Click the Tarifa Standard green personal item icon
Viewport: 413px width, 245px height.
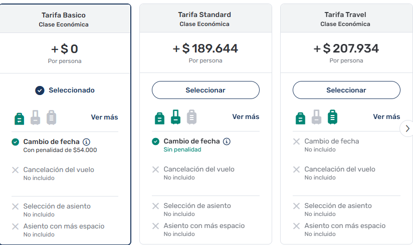coord(159,117)
